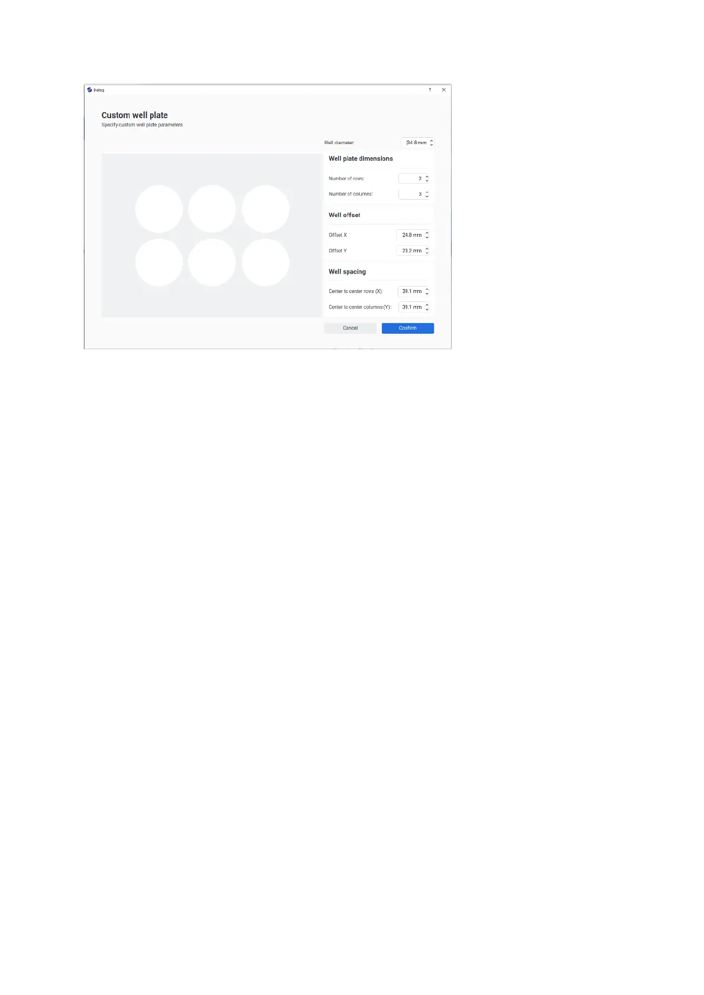Cancel the custom well plate dialog
704x995 pixels.
click(350, 328)
